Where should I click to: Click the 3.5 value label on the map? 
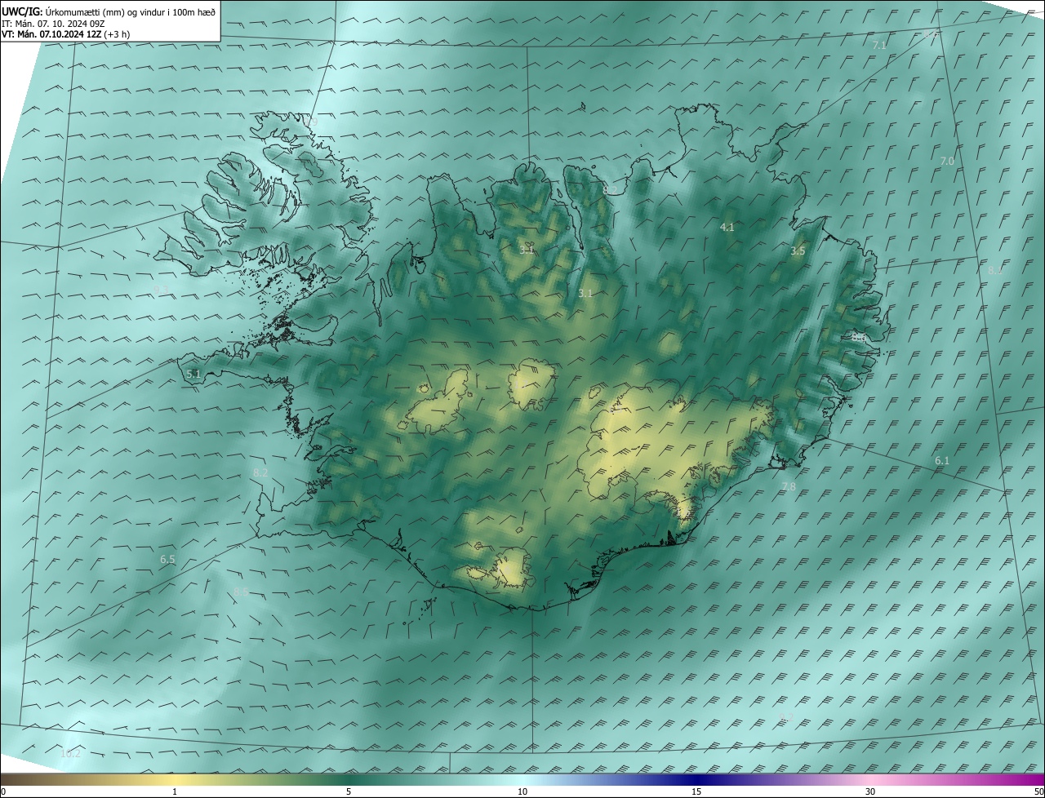(798, 251)
